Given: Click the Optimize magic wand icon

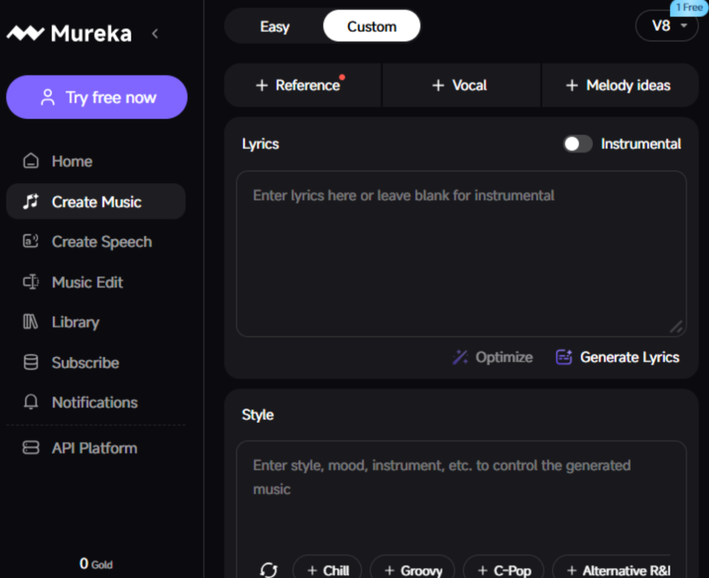Looking at the screenshot, I should click(x=460, y=357).
